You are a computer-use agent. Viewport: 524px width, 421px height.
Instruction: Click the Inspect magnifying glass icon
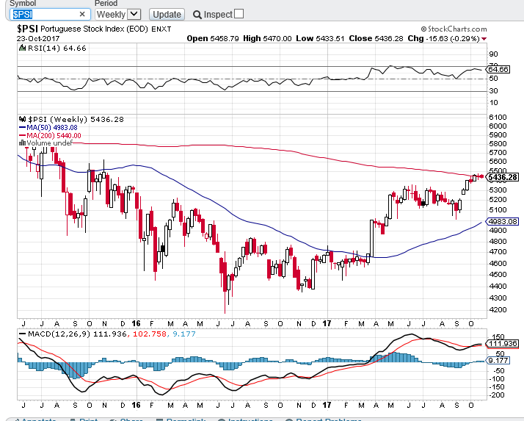[x=197, y=15]
